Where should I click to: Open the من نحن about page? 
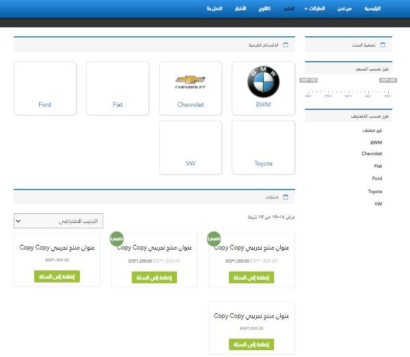click(x=344, y=9)
